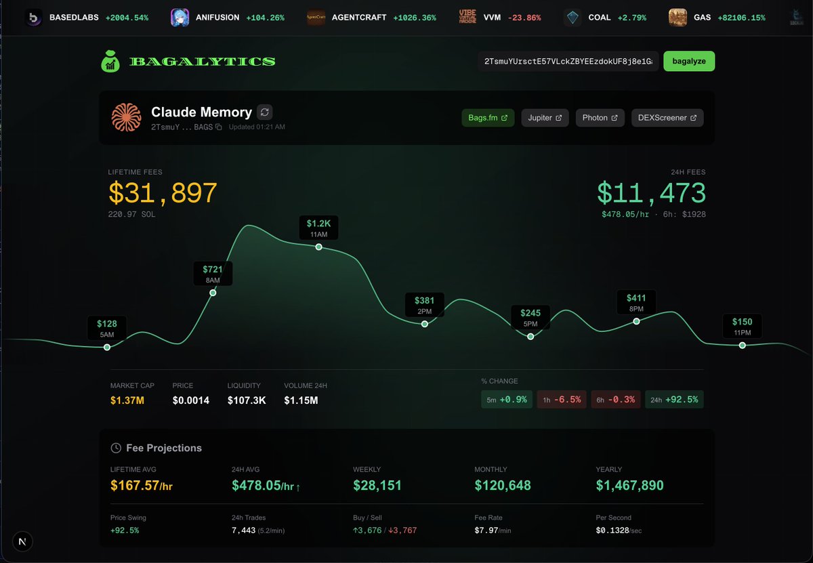
Task: Click the volume 24H $1.15M value
Action: (x=301, y=400)
